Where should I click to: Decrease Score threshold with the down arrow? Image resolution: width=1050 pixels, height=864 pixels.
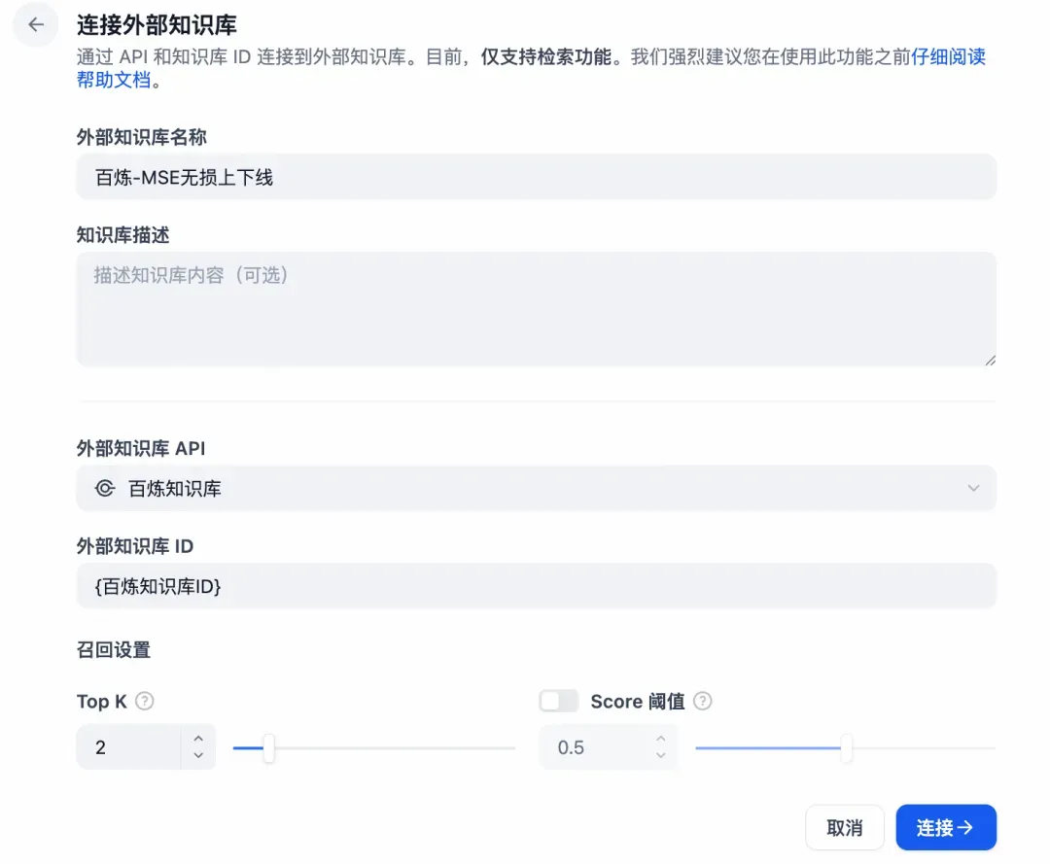[x=661, y=755]
